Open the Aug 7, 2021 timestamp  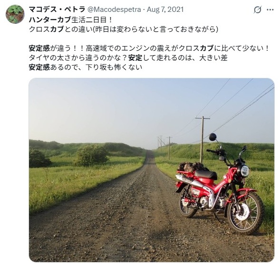[x=165, y=9]
